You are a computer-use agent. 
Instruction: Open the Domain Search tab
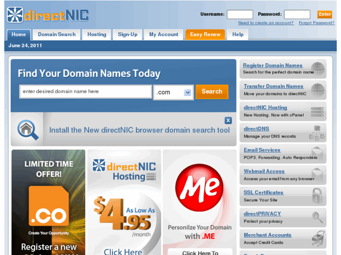coord(57,35)
